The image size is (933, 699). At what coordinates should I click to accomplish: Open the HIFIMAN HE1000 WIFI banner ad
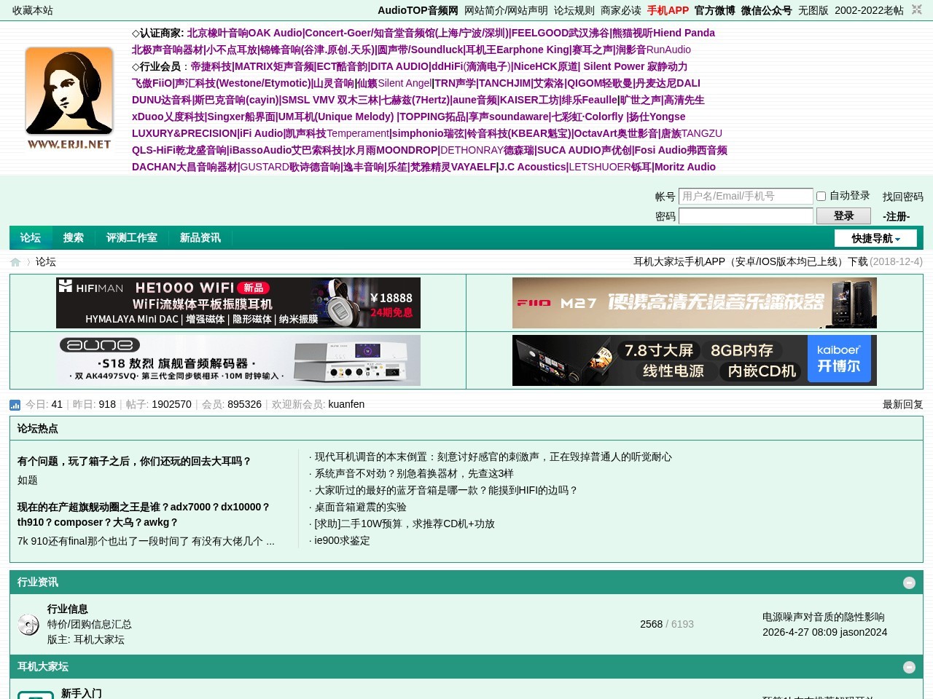point(238,303)
